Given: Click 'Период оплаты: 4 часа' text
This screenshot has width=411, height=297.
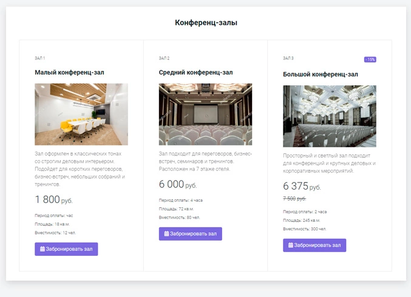Looking at the screenshot, I should tap(180, 200).
